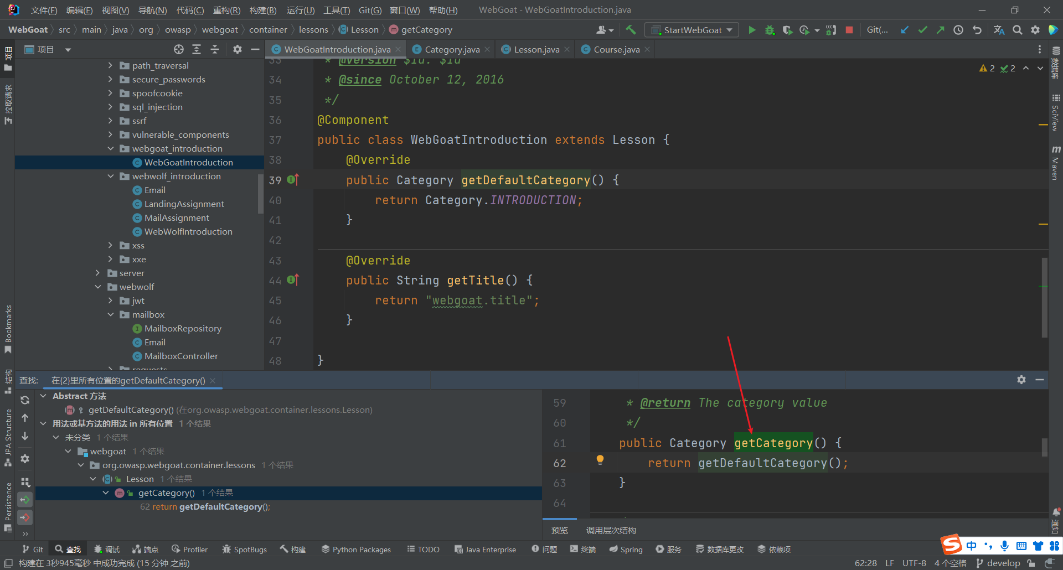
Task: Run with coverage via the shield icon
Action: 787,30
